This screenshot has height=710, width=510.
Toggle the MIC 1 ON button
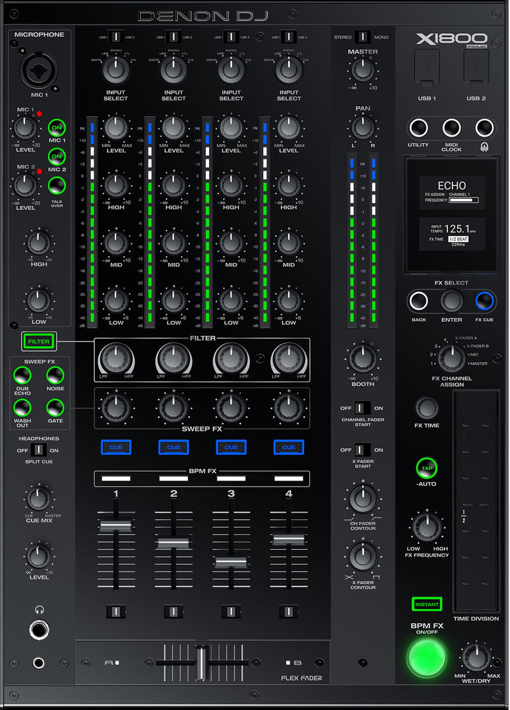click(57, 128)
